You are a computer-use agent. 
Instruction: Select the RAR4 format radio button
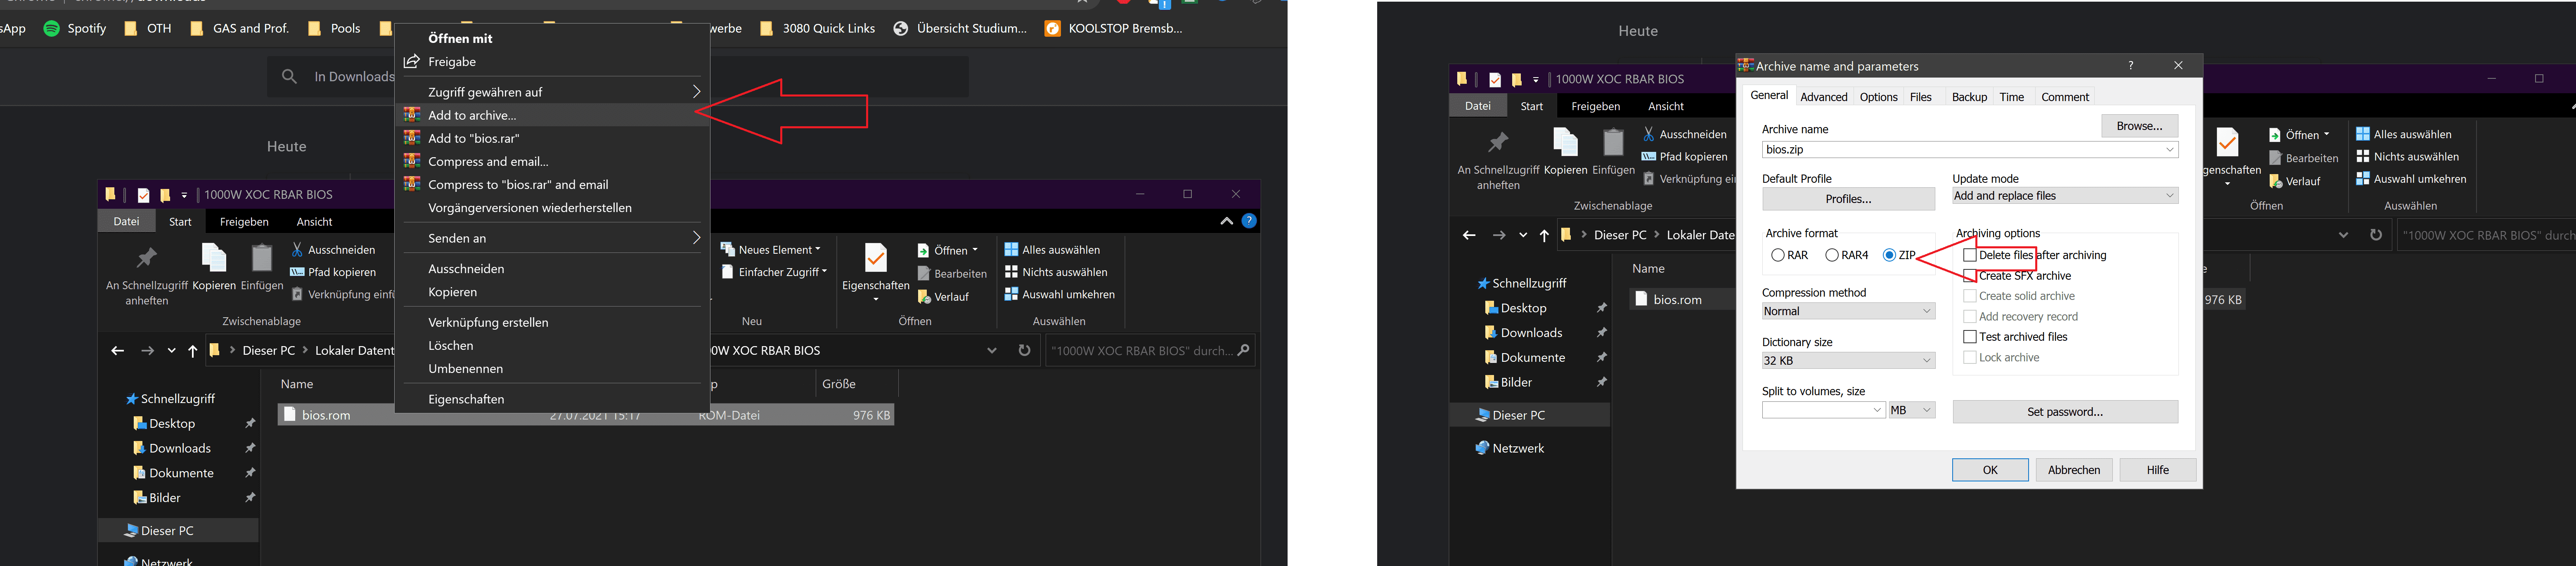[x=1832, y=255]
